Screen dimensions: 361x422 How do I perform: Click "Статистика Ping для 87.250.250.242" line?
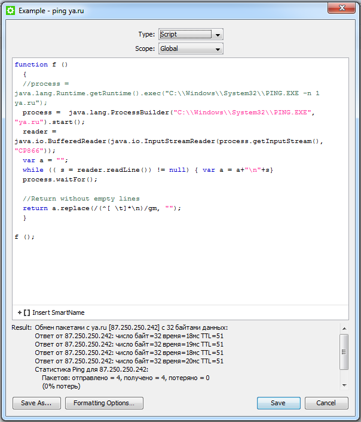(x=91, y=369)
